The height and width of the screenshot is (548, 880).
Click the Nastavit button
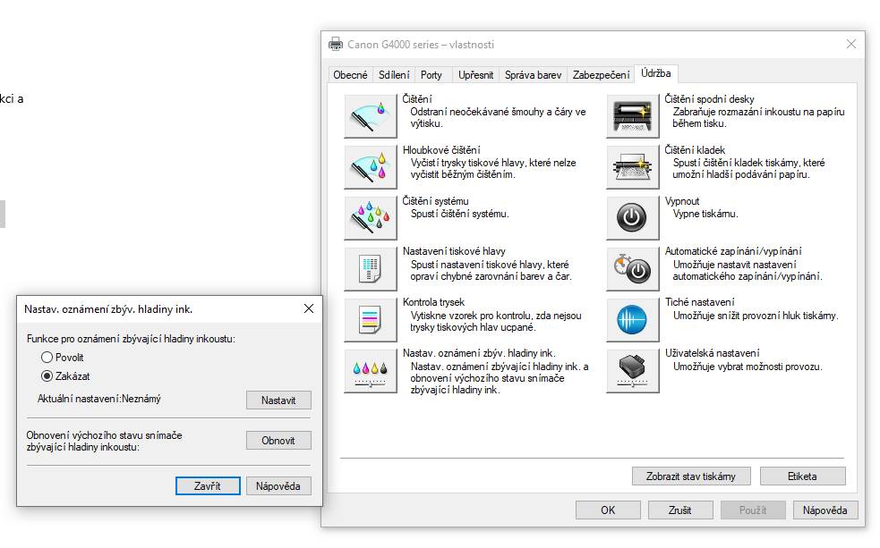click(278, 400)
